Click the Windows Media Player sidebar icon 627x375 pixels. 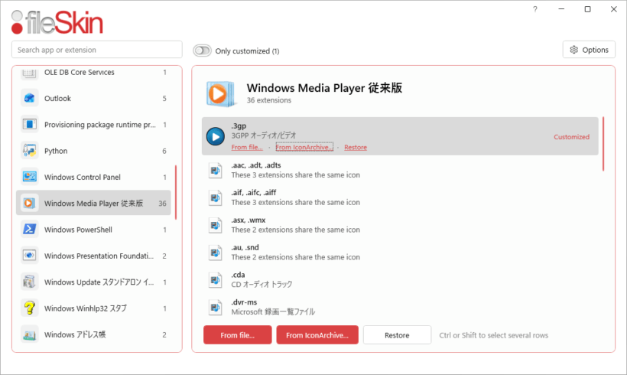(x=29, y=203)
